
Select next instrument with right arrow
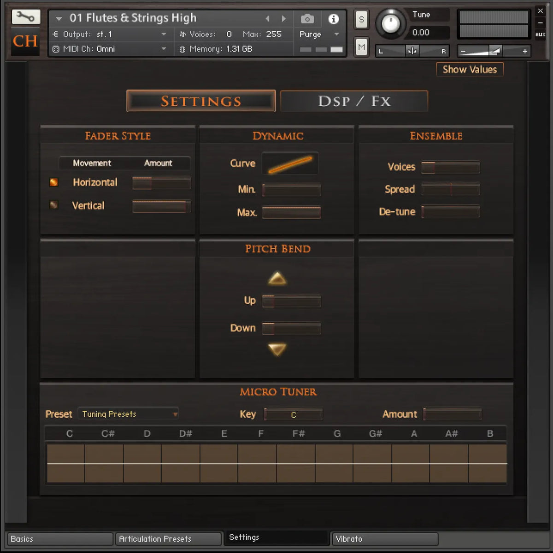click(x=283, y=19)
